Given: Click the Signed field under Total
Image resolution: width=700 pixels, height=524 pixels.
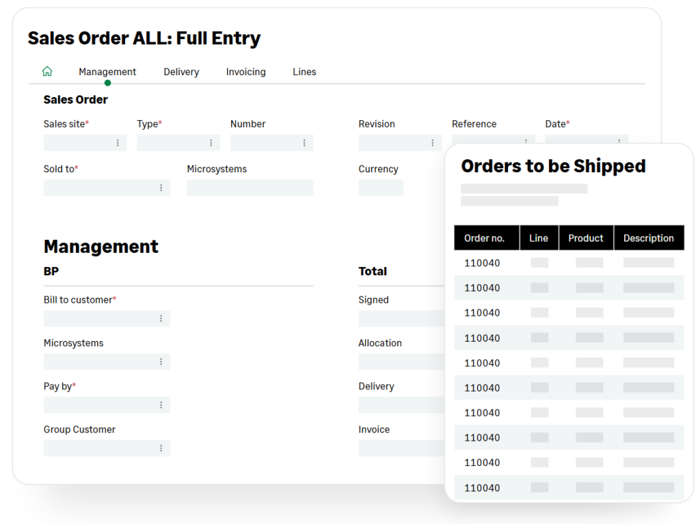Looking at the screenshot, I should (x=402, y=318).
